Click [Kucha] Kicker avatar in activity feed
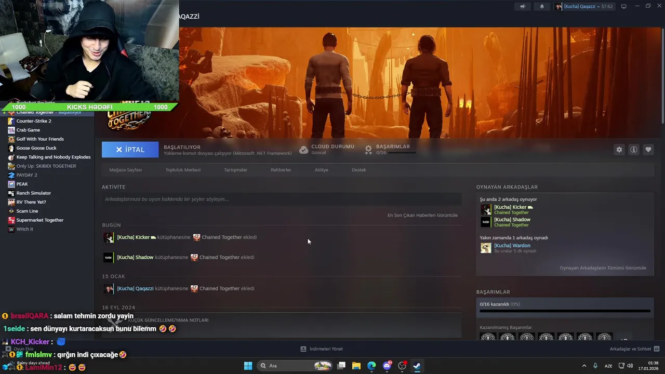Screen dimensions: 665x374 [x=108, y=237]
